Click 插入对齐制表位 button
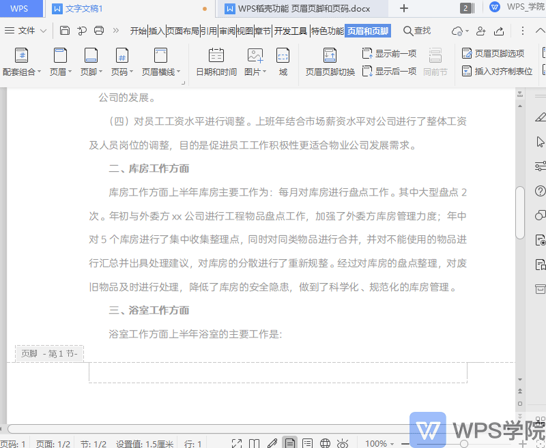 coord(497,72)
